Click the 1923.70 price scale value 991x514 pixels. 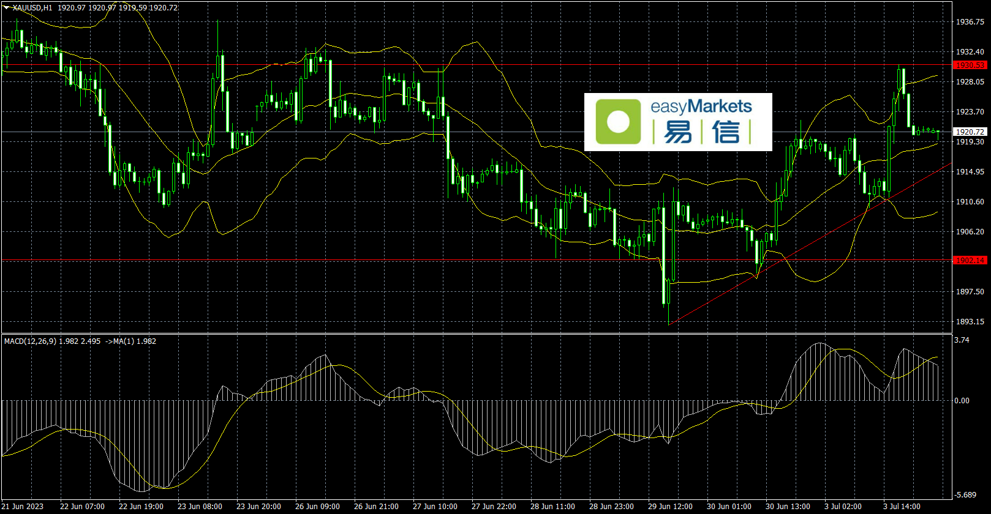coord(970,112)
